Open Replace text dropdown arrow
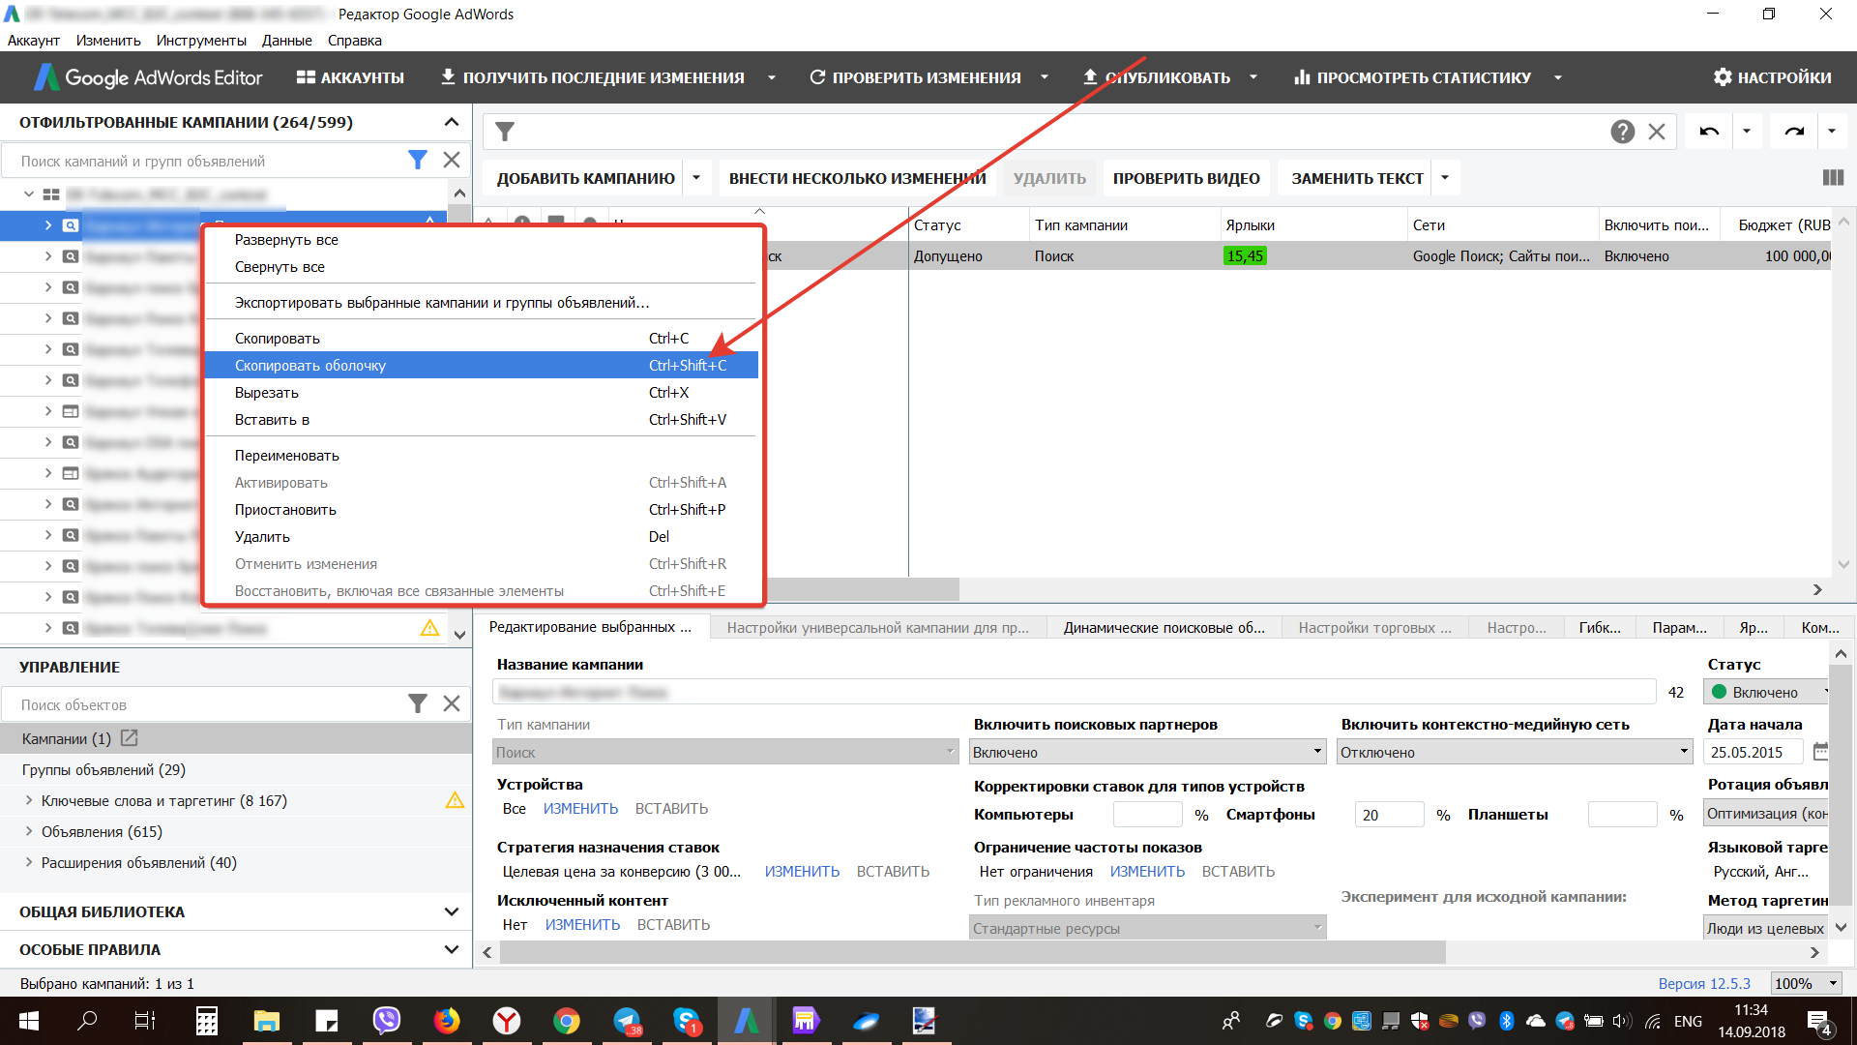This screenshot has width=1857, height=1045. point(1445,178)
